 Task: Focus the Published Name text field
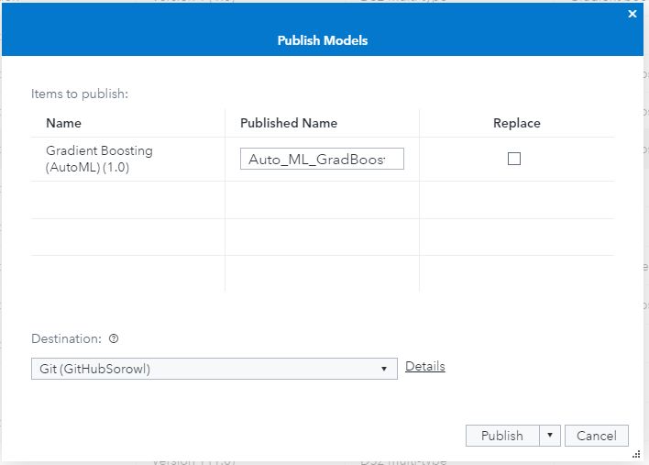[321, 160]
